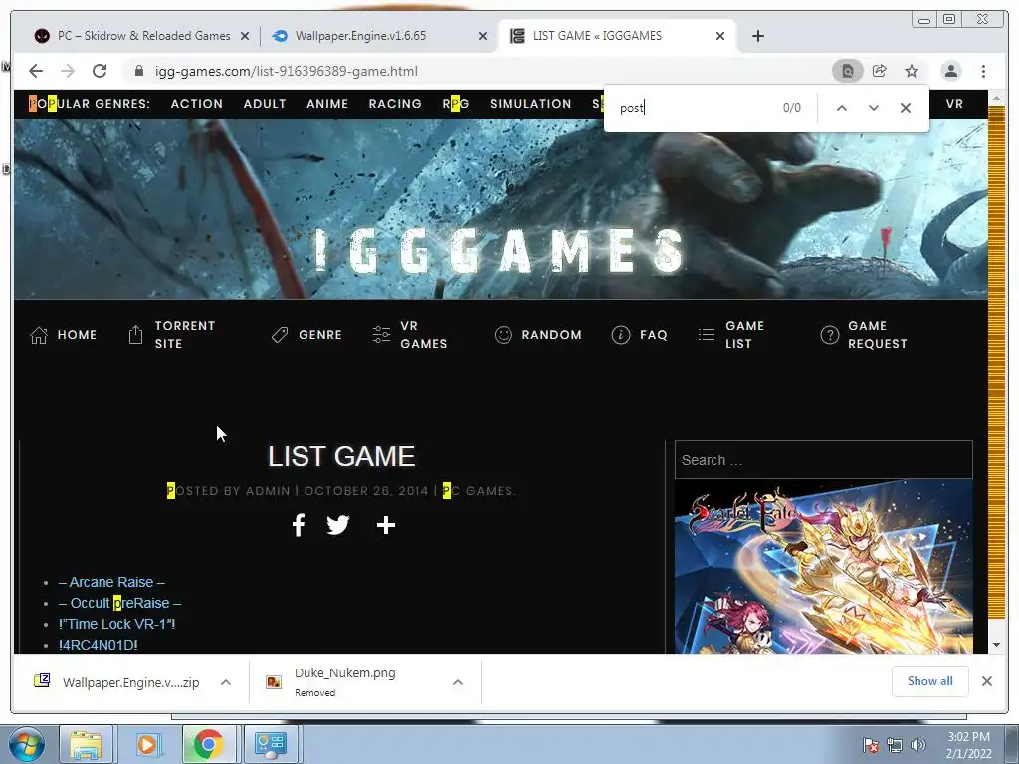Expand Duke_Nukem.png download options

tap(458, 682)
